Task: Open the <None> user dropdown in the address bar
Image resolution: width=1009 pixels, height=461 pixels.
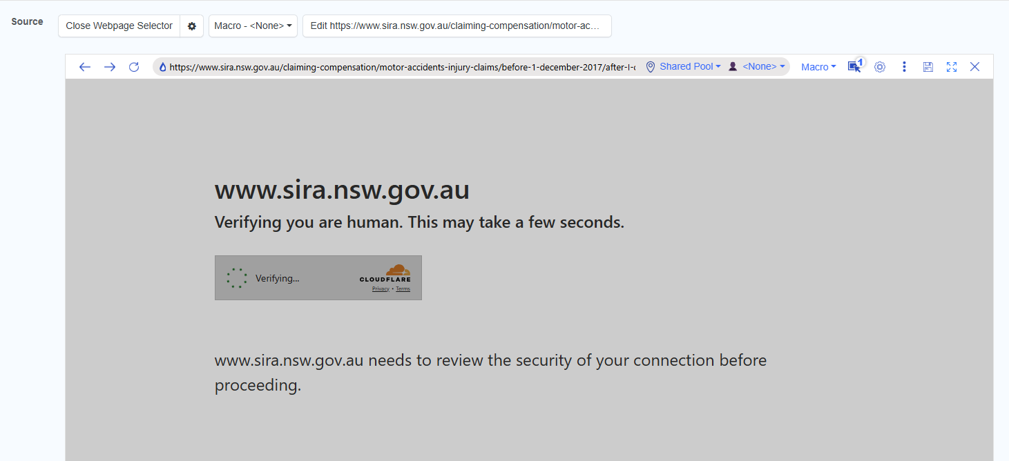Action: [764, 67]
